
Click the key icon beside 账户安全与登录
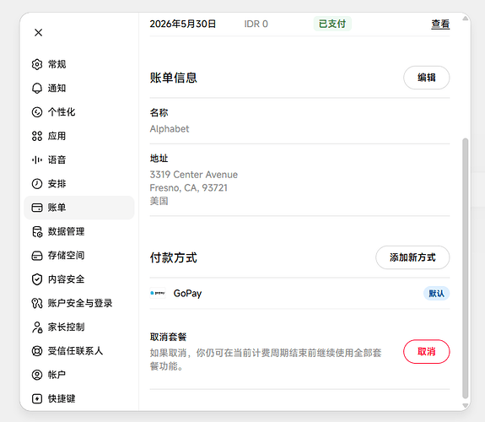37,303
